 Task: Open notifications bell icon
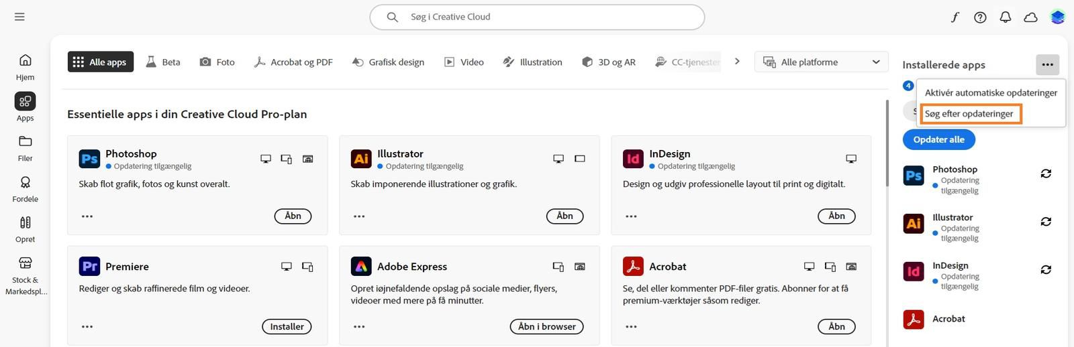pos(1005,17)
